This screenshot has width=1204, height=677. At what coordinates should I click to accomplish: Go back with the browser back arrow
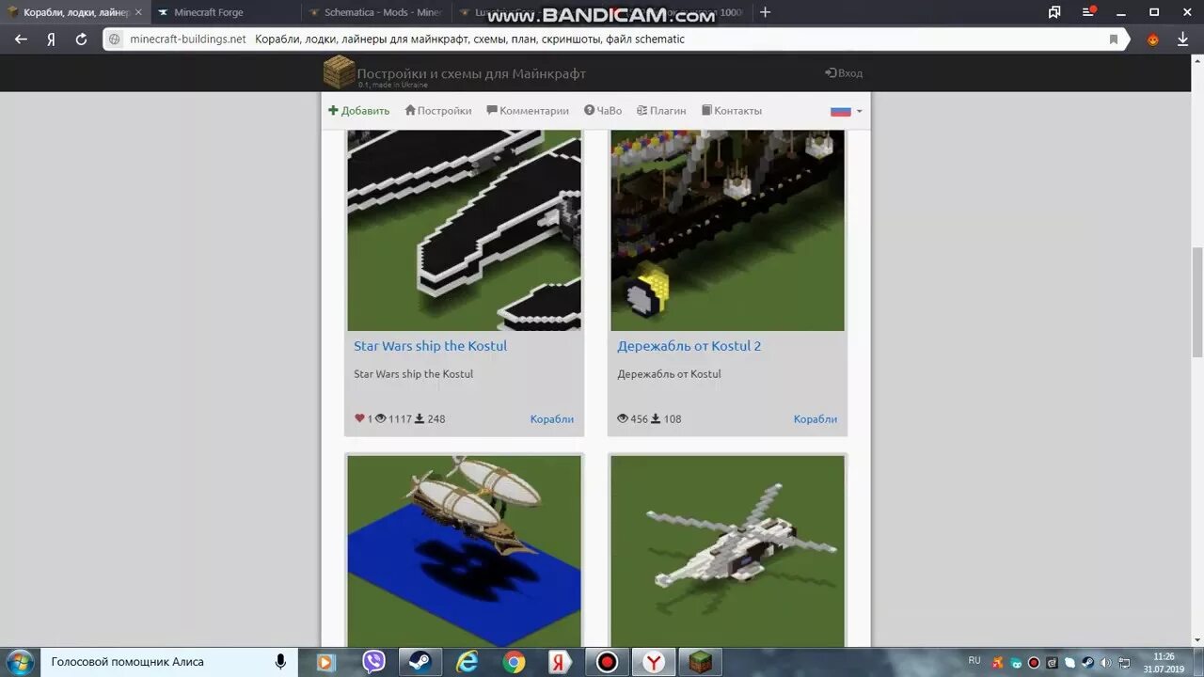(x=21, y=39)
